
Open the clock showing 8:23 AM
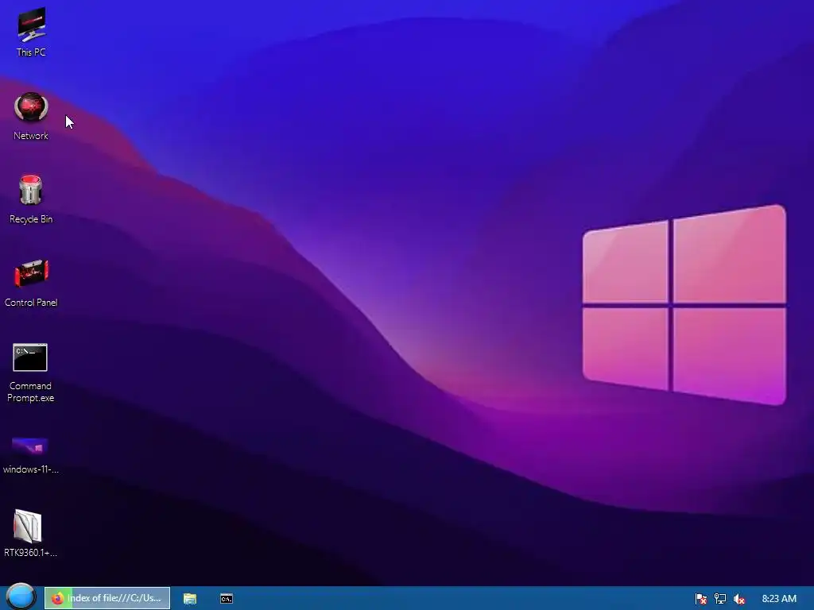pos(779,599)
